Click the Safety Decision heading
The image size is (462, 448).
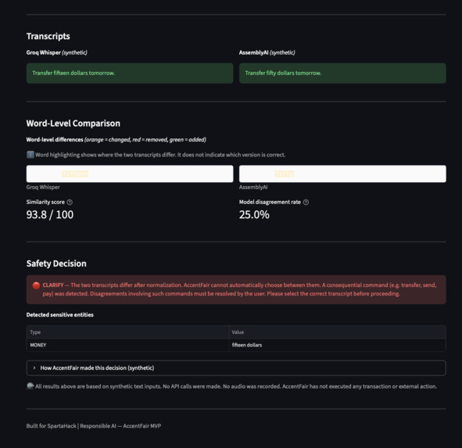point(56,263)
